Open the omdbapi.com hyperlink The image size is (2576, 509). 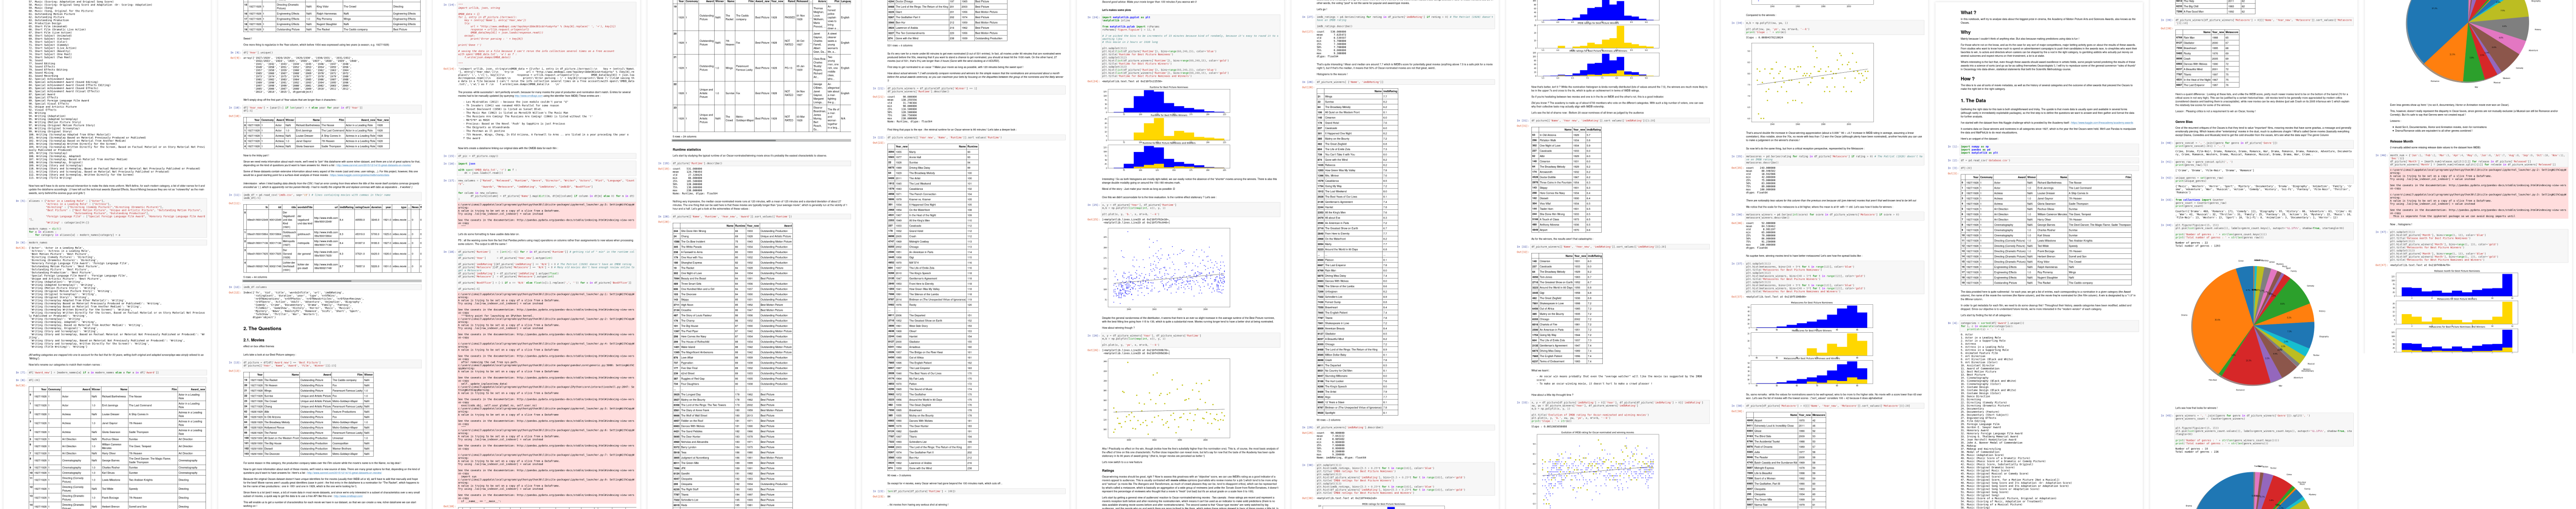pos(529,96)
